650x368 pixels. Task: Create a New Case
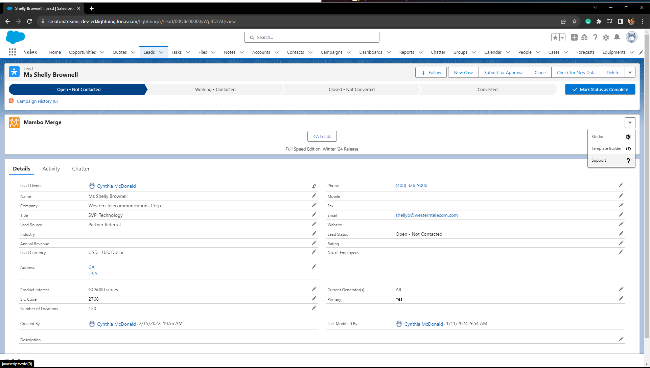463,72
